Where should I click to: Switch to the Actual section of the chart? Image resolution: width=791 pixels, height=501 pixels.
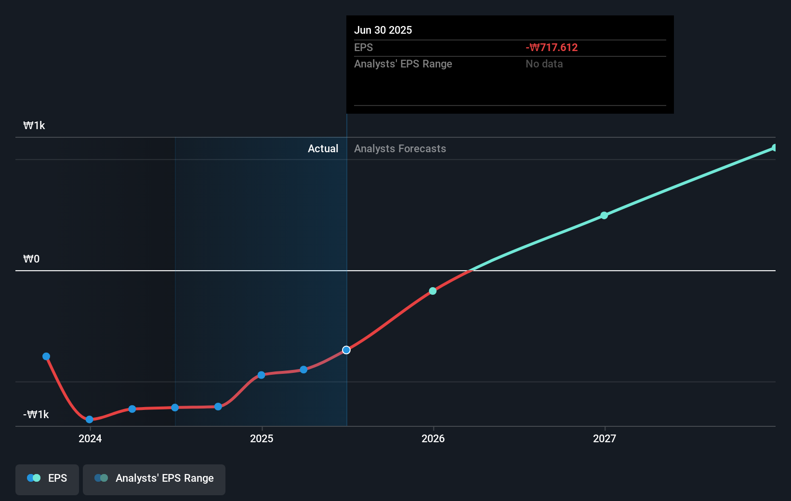pos(323,148)
